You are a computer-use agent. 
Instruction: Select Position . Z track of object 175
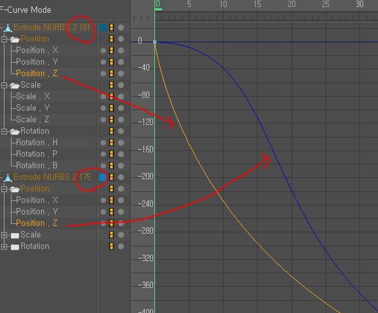(37, 223)
